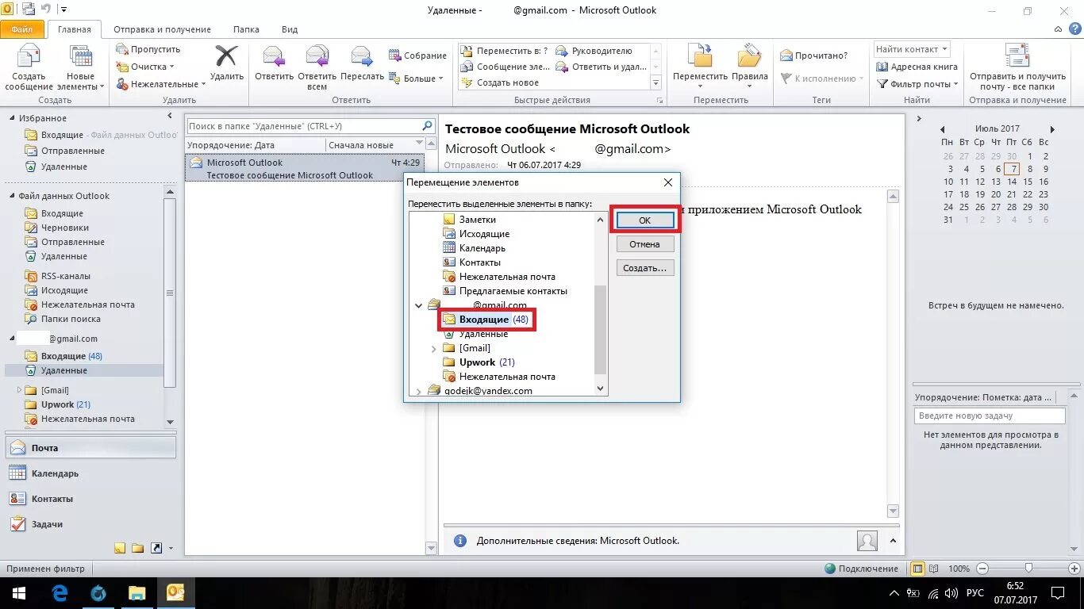Open Calendar (Календарь) navigation pane
Image resolution: width=1084 pixels, height=609 pixels.
90,473
